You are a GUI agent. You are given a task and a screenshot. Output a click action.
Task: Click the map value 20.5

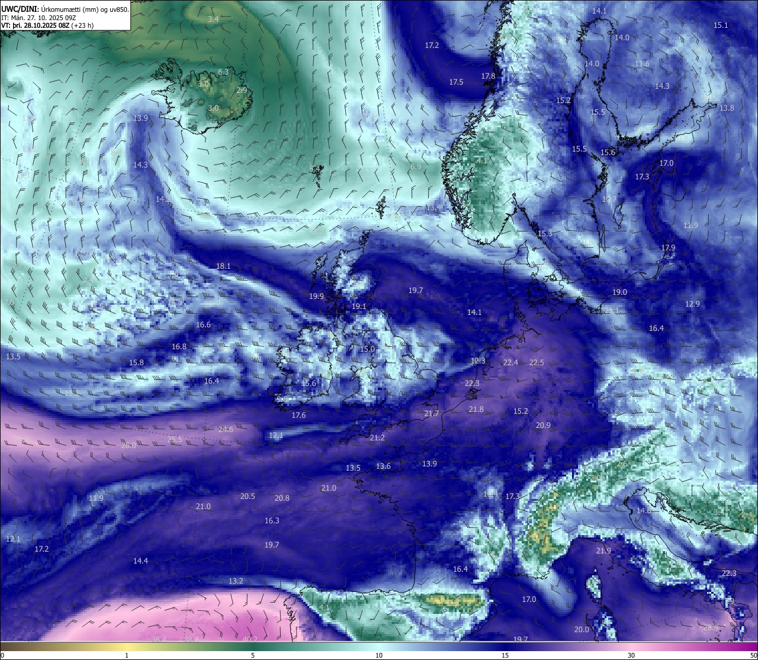(248, 496)
